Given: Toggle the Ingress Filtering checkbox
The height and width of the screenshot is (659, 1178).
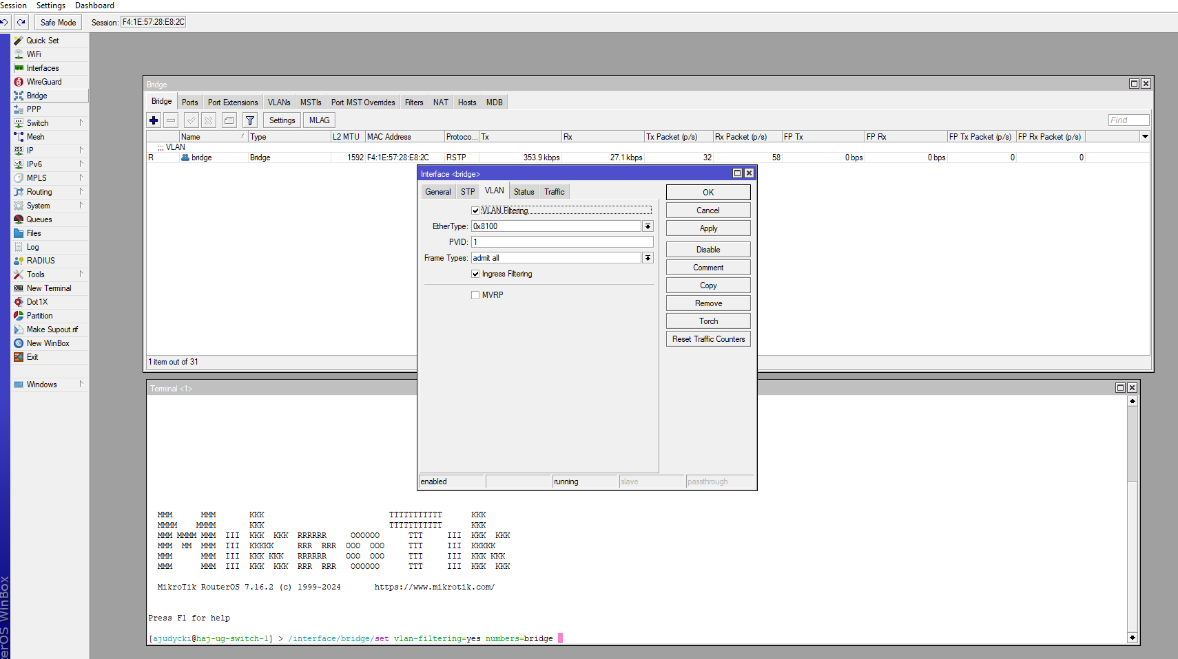Looking at the screenshot, I should click(x=475, y=274).
